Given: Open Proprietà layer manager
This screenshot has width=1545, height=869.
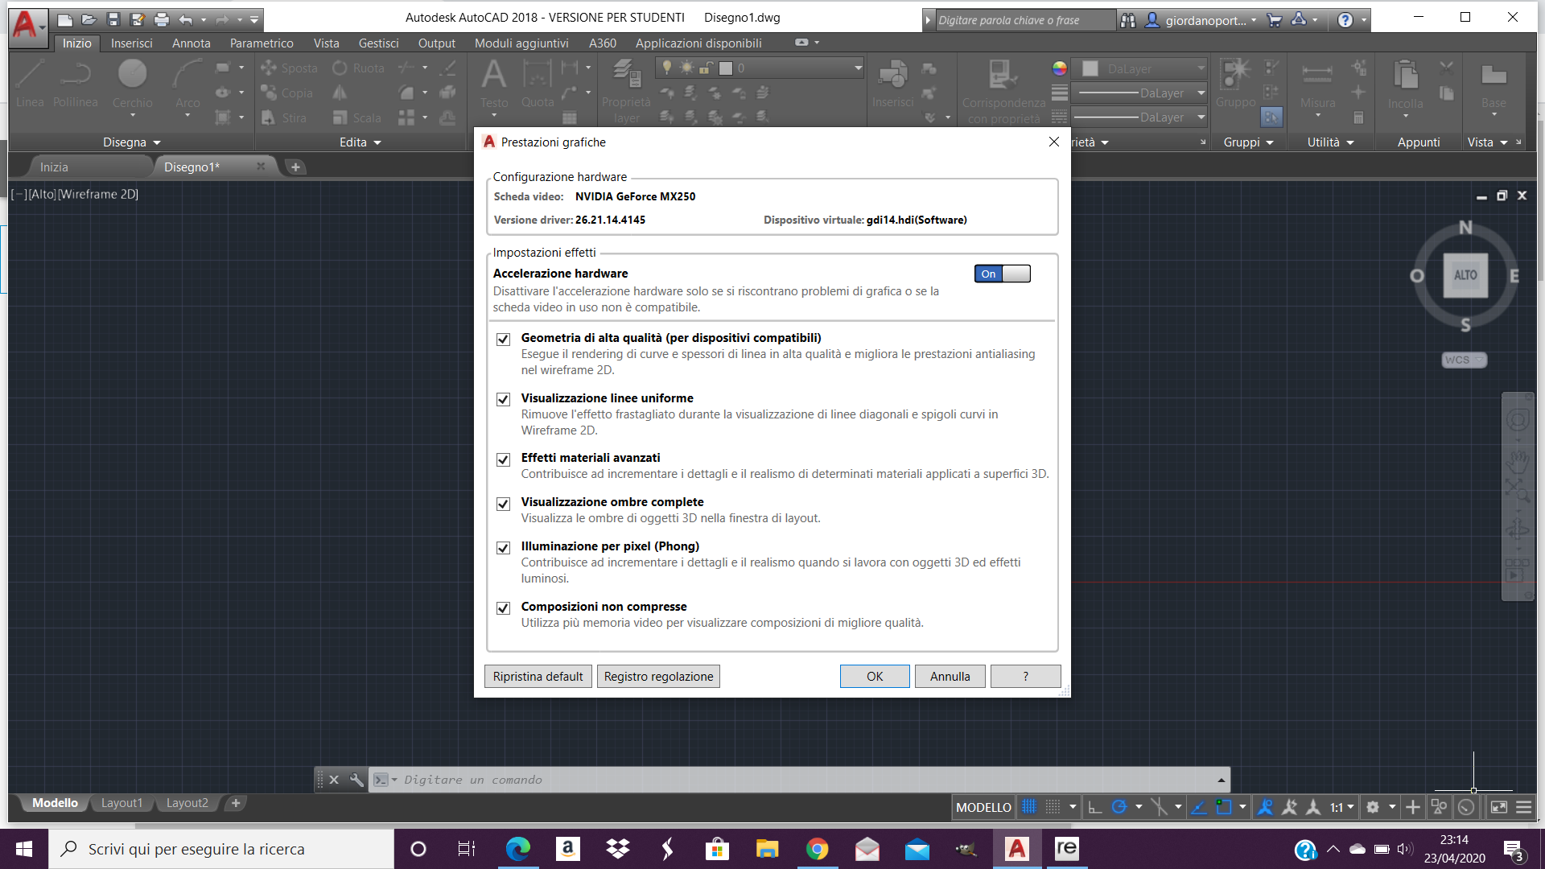Looking at the screenshot, I should pyautogui.click(x=626, y=90).
